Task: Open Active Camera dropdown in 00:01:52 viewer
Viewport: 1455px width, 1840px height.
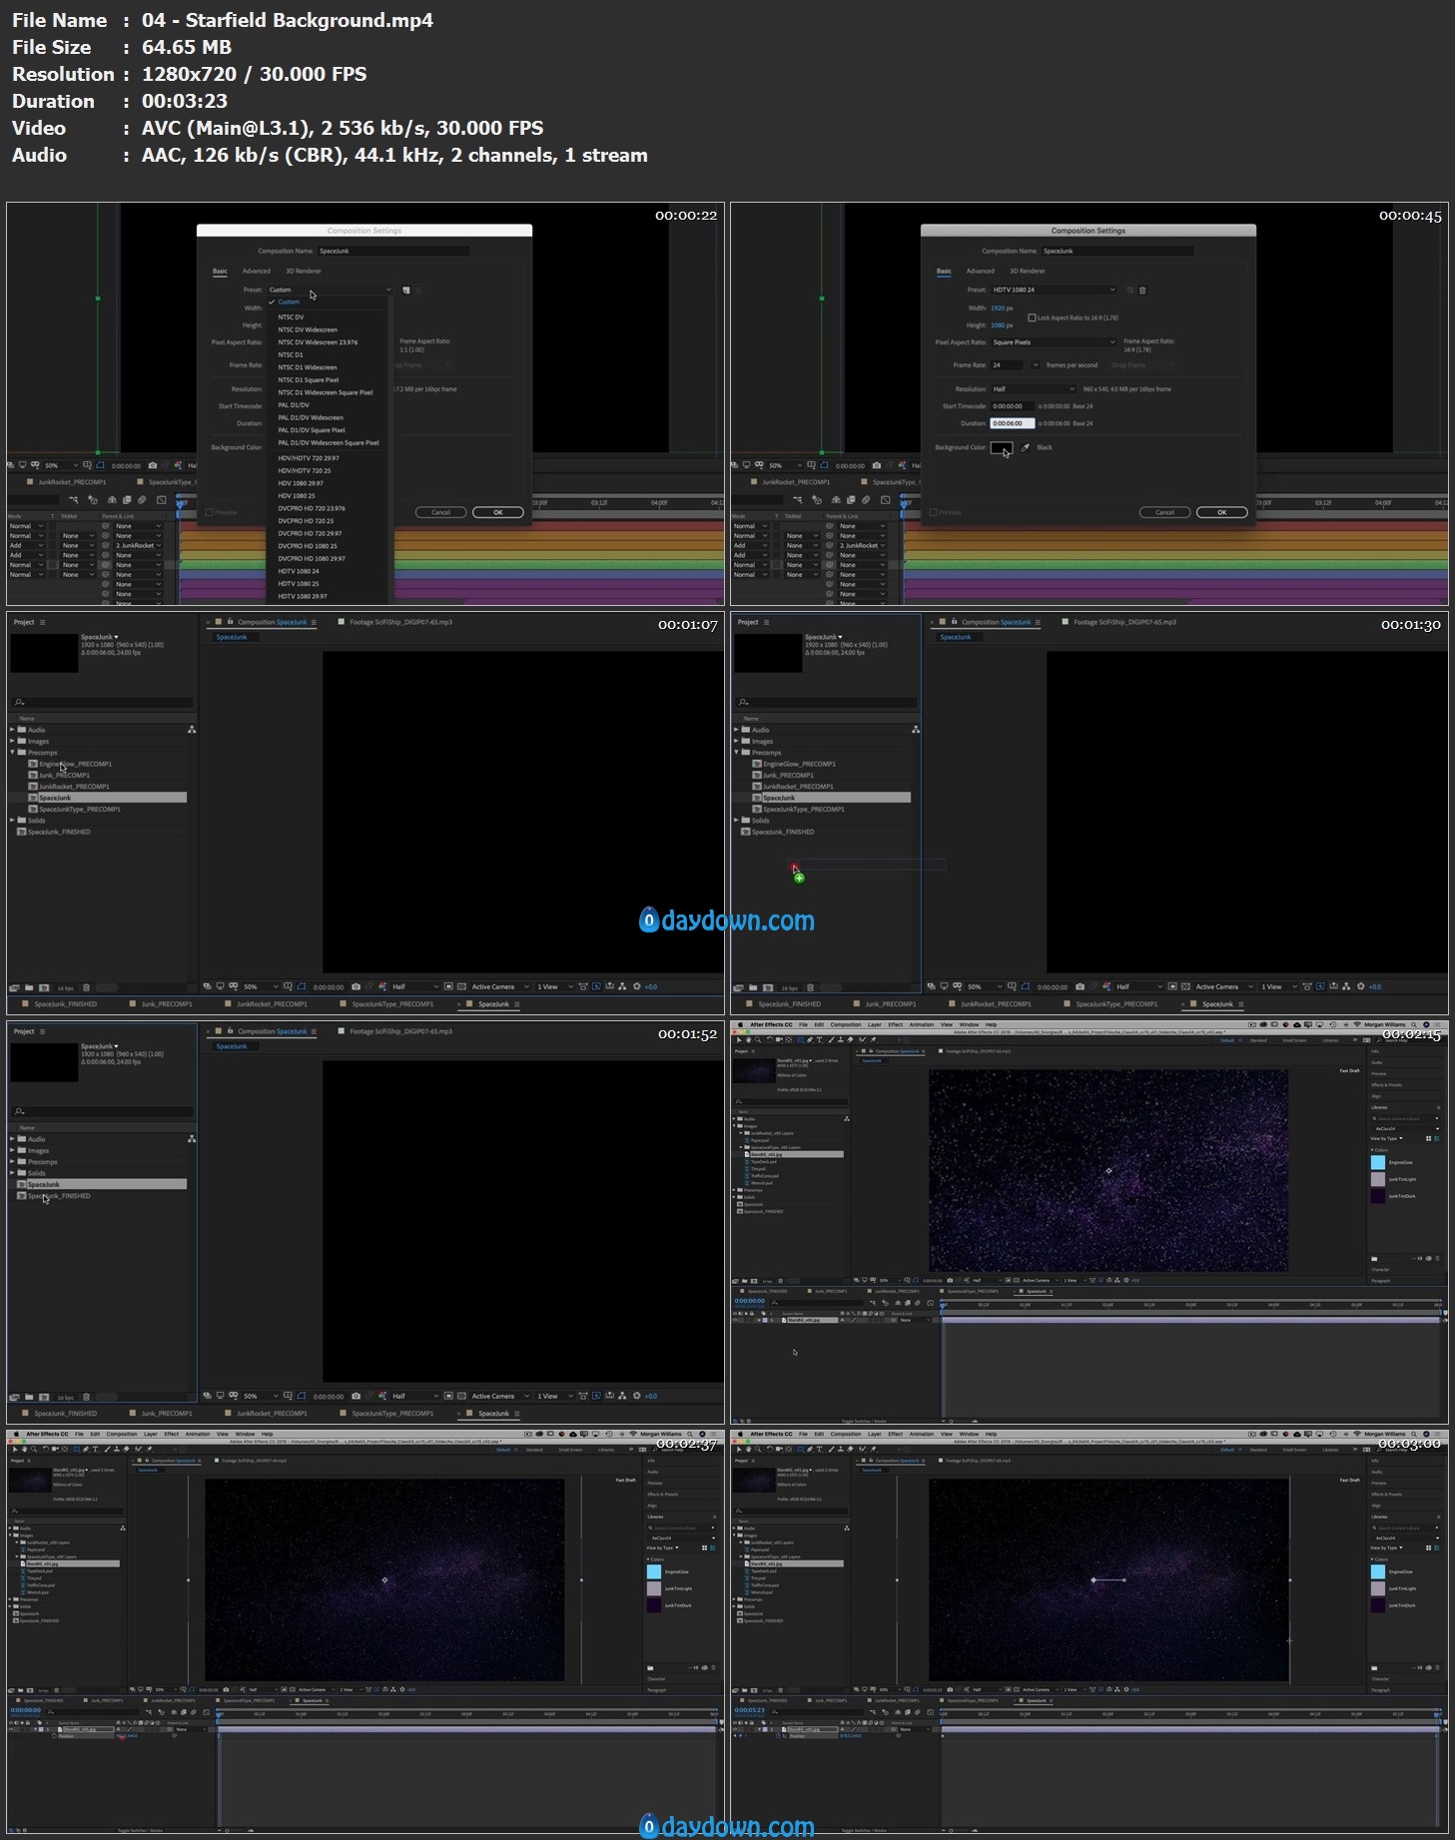Action: click(499, 1396)
